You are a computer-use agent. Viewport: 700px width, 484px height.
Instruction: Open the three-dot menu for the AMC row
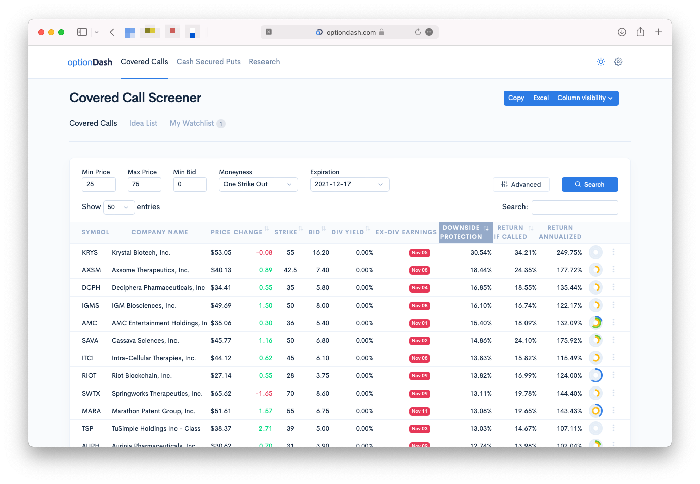click(x=614, y=322)
